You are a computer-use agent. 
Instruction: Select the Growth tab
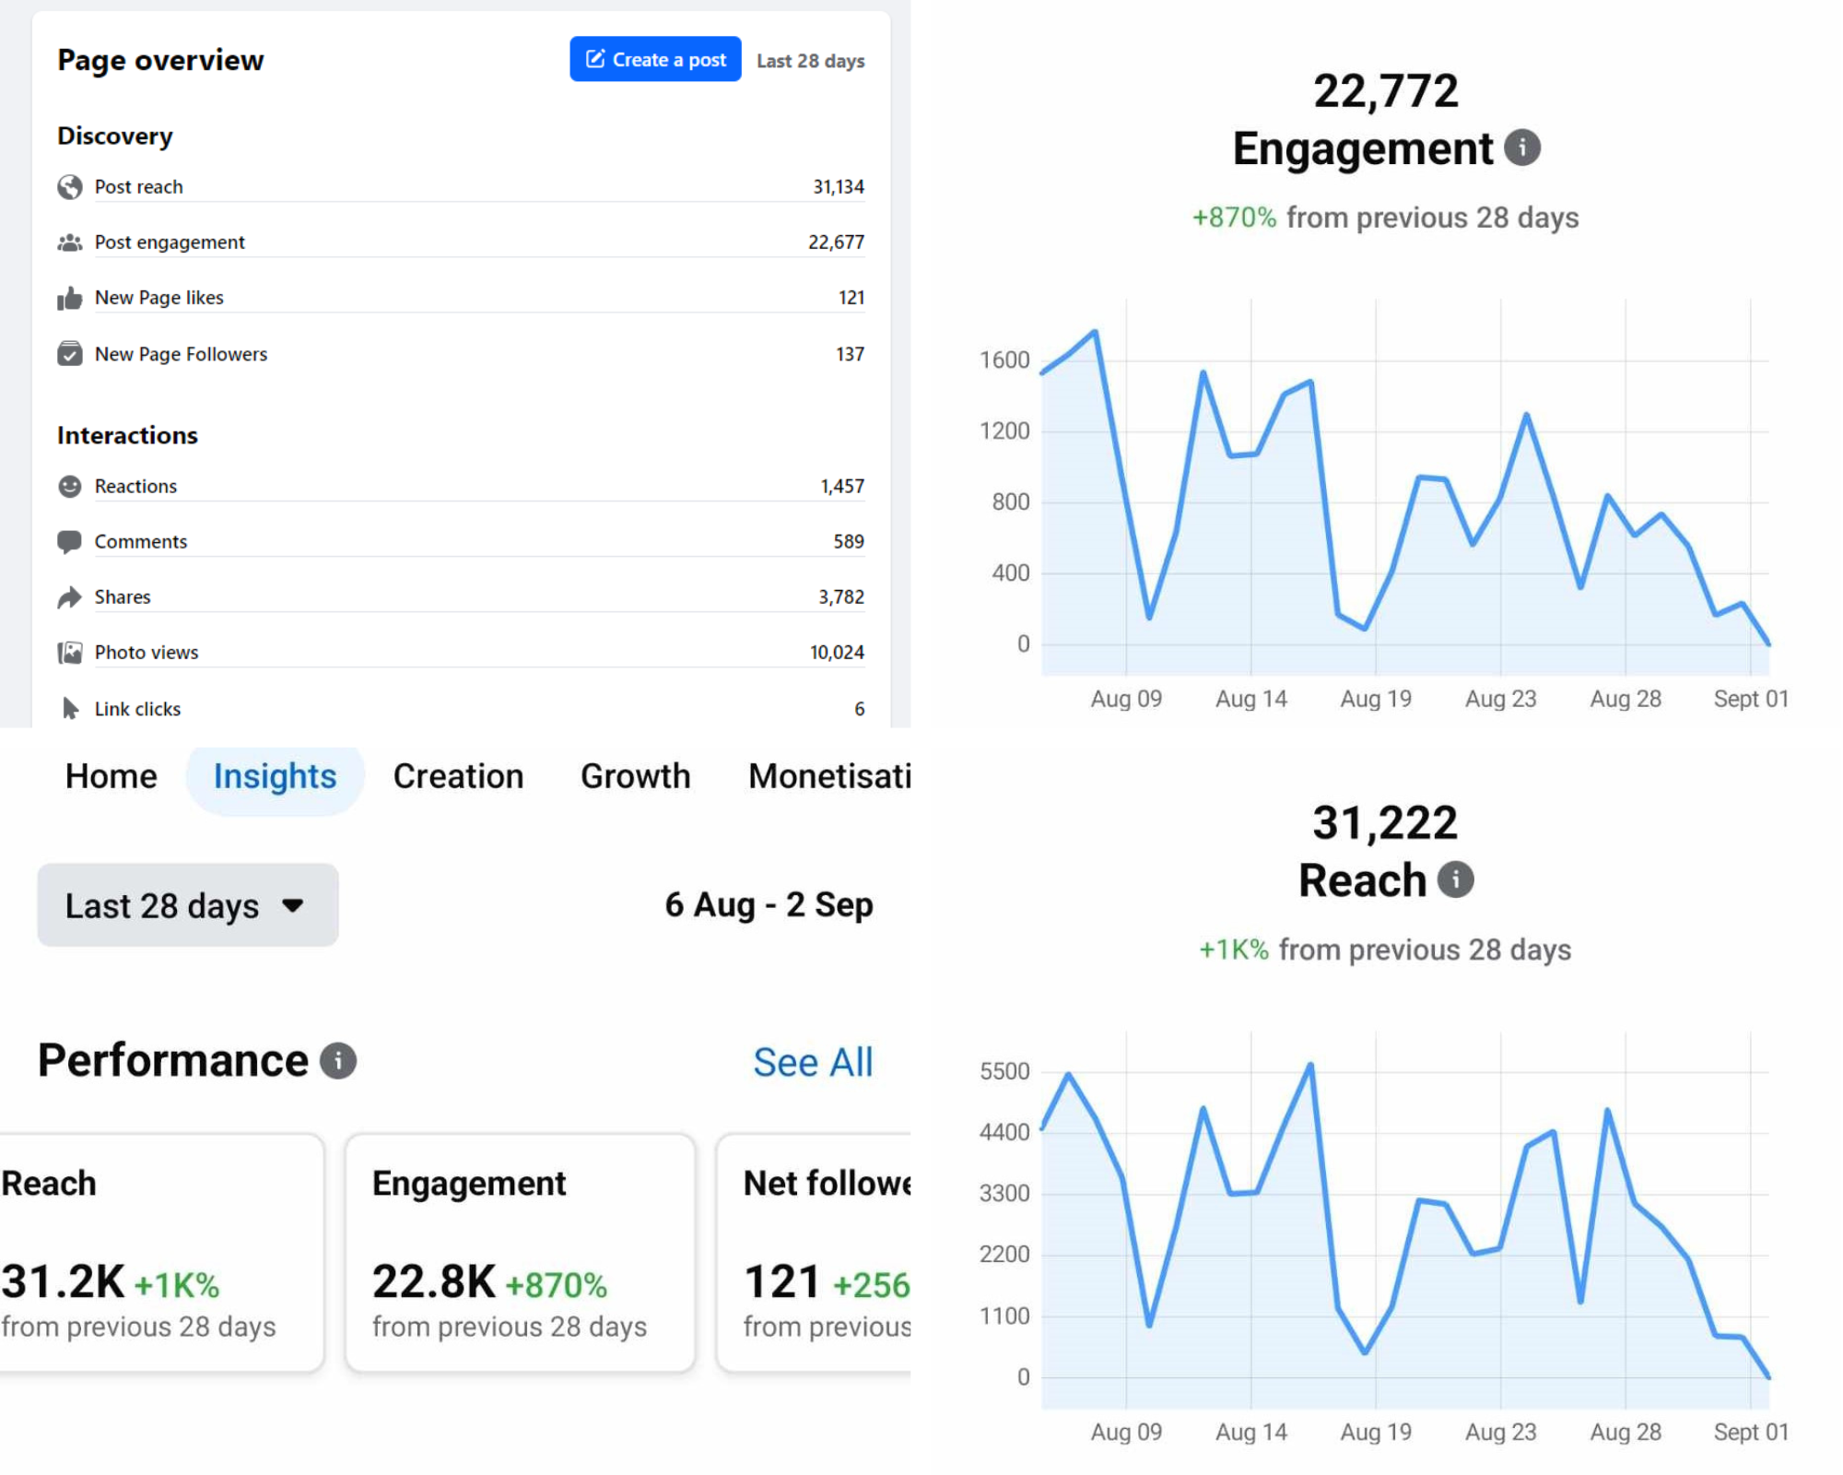635,776
